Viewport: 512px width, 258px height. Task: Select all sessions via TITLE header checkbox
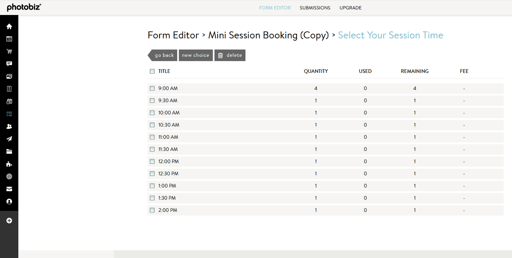[152, 71]
